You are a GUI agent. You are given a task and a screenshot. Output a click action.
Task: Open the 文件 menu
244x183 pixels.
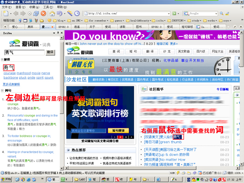(7, 7)
